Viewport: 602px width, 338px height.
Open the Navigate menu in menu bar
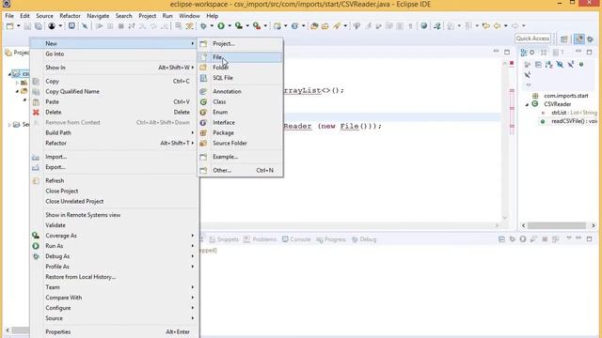point(98,16)
